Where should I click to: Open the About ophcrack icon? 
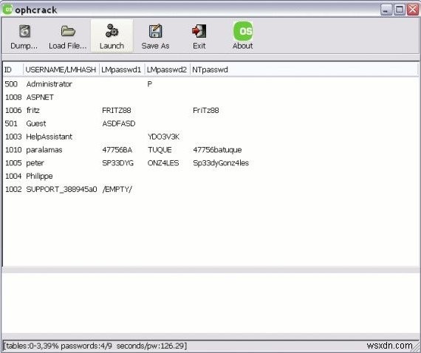[243, 31]
